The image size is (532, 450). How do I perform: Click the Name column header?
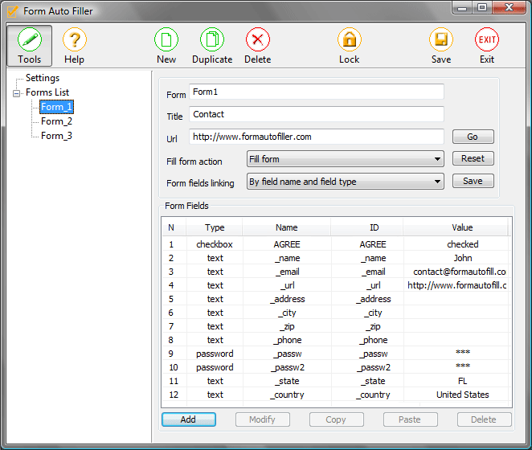point(287,227)
